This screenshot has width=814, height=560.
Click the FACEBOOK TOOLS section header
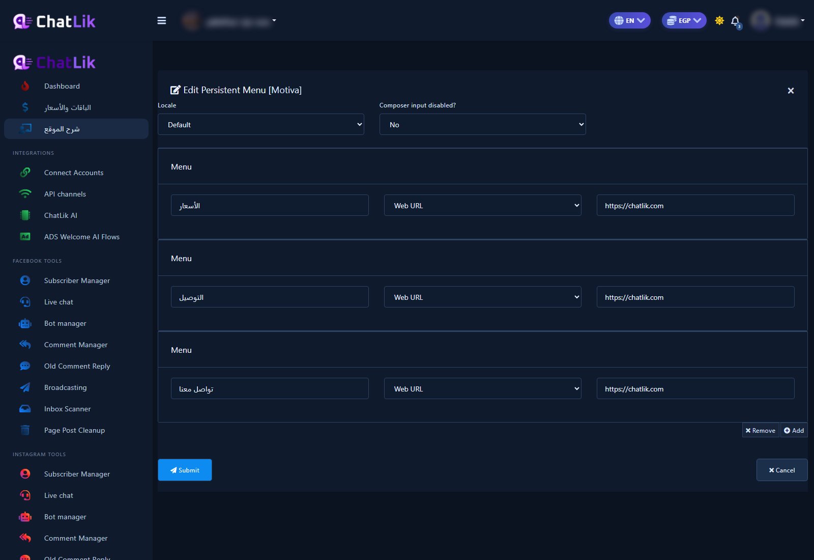pos(37,261)
